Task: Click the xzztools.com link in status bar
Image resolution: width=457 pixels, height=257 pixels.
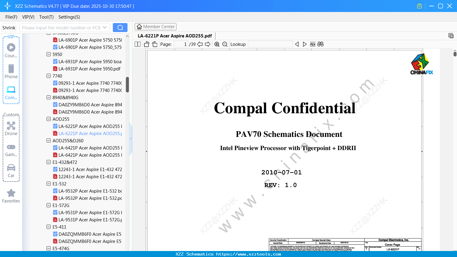Action: click(248, 254)
